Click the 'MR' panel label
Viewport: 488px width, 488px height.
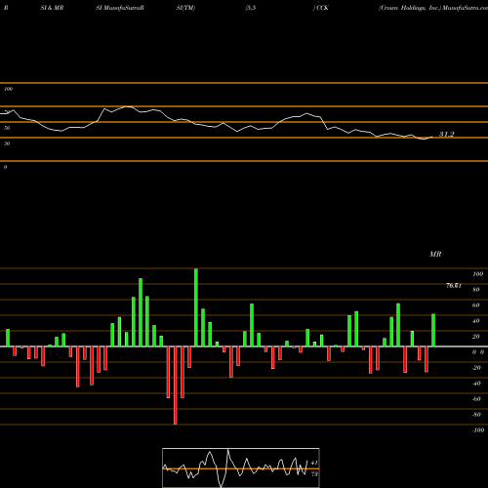pyautogui.click(x=435, y=254)
